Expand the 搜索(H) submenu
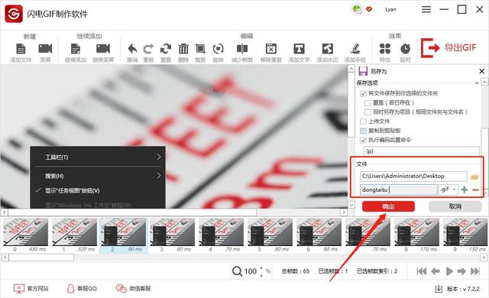 point(98,176)
